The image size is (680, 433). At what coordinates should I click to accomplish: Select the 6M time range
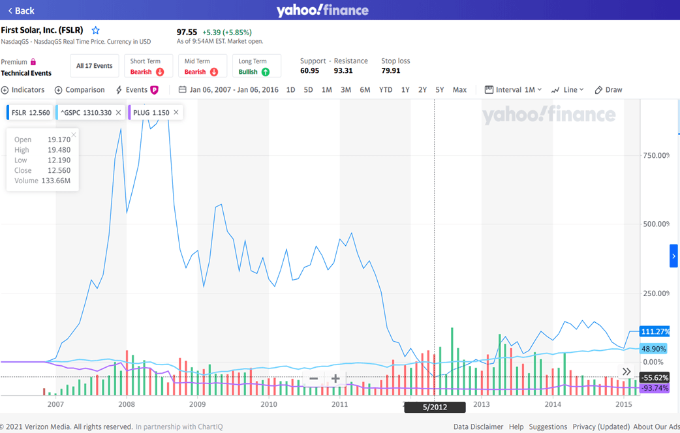[x=365, y=90]
